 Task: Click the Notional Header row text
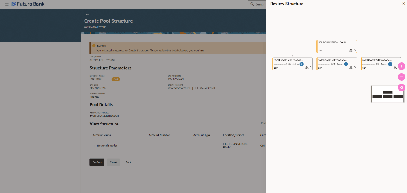point(107,146)
